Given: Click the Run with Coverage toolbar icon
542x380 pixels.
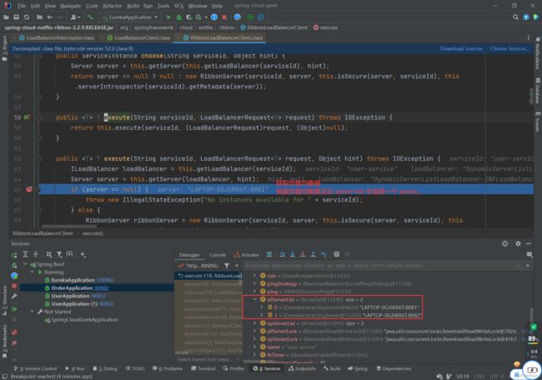Looking at the screenshot, I should 188,17.
